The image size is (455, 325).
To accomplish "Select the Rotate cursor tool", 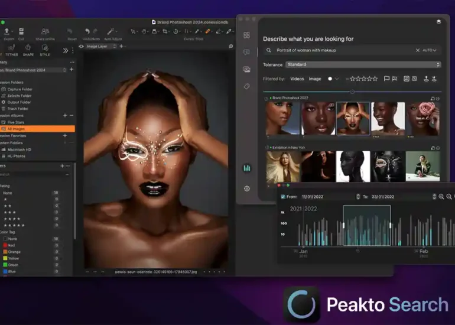I will [x=175, y=31].
